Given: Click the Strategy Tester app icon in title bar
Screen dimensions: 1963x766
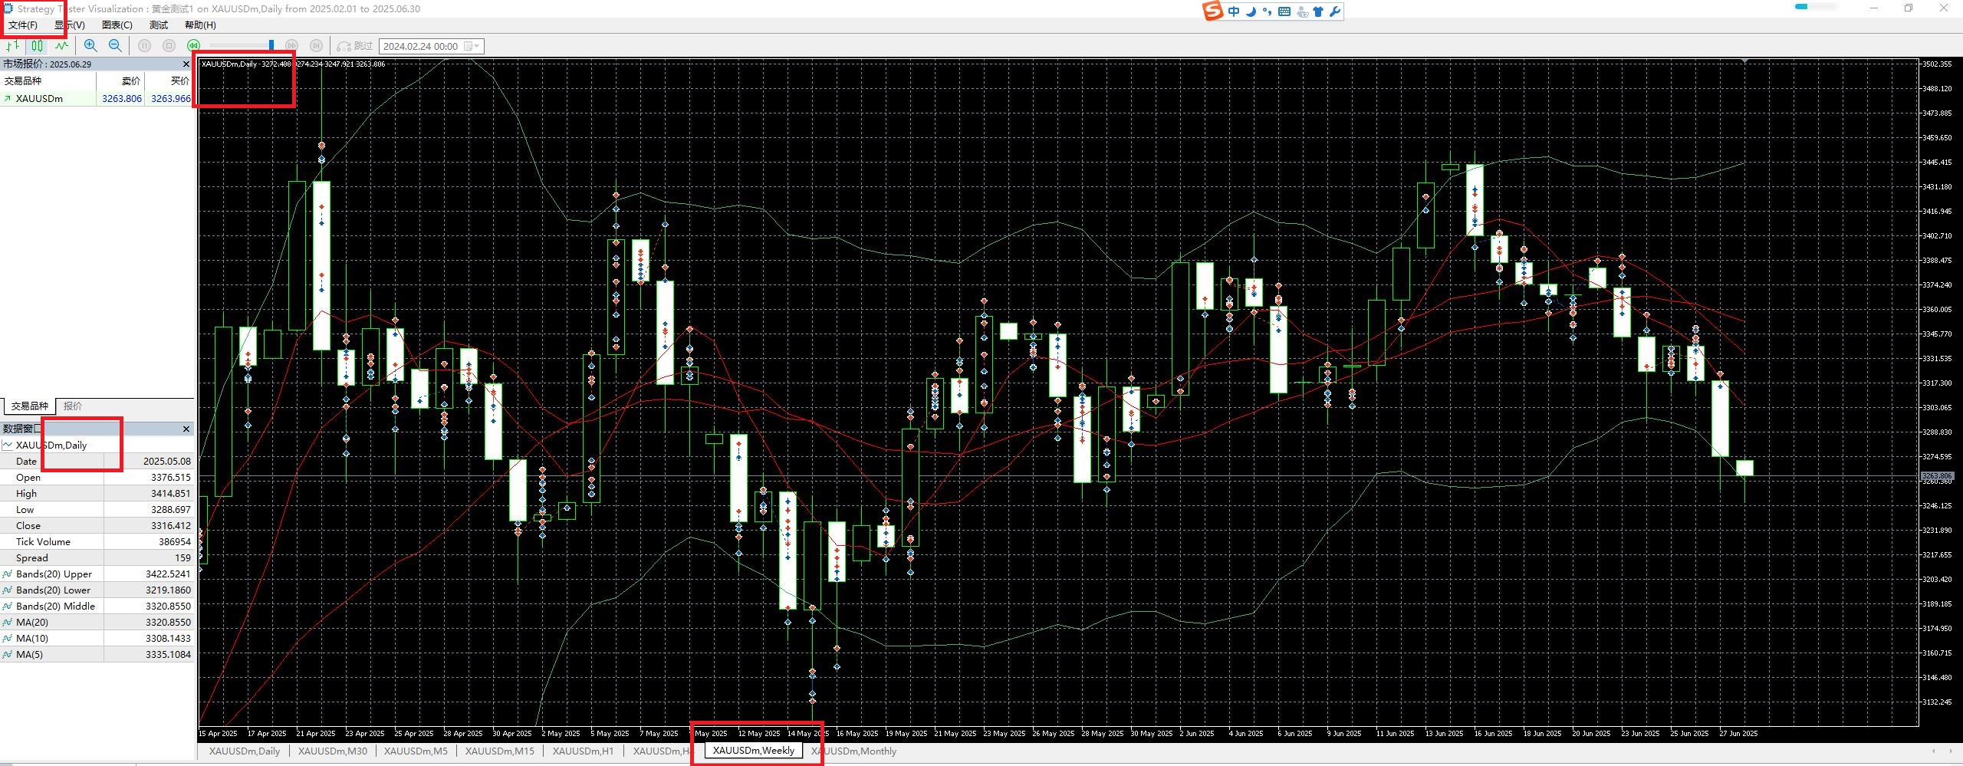Looking at the screenshot, I should coord(8,8).
